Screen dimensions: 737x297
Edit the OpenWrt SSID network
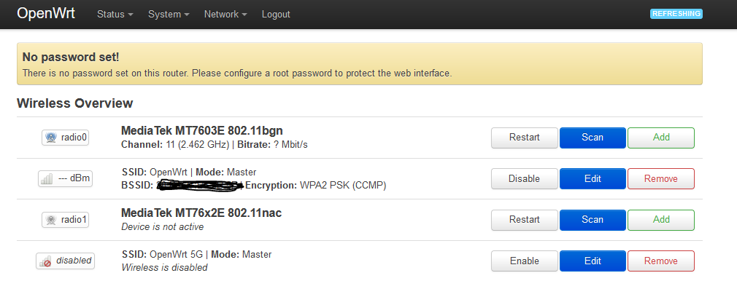click(x=593, y=179)
